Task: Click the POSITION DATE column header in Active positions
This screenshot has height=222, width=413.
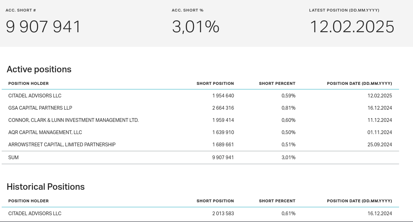Action: [359, 84]
